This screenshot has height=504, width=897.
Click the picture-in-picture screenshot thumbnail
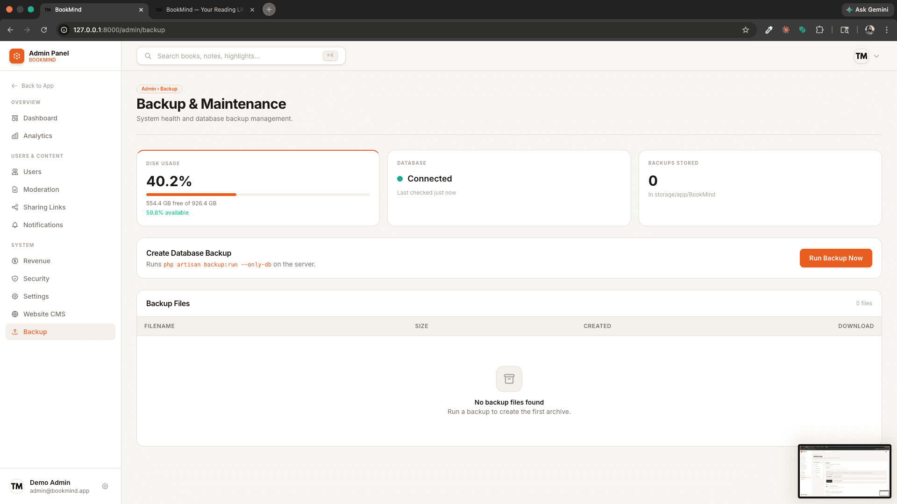[x=845, y=471]
